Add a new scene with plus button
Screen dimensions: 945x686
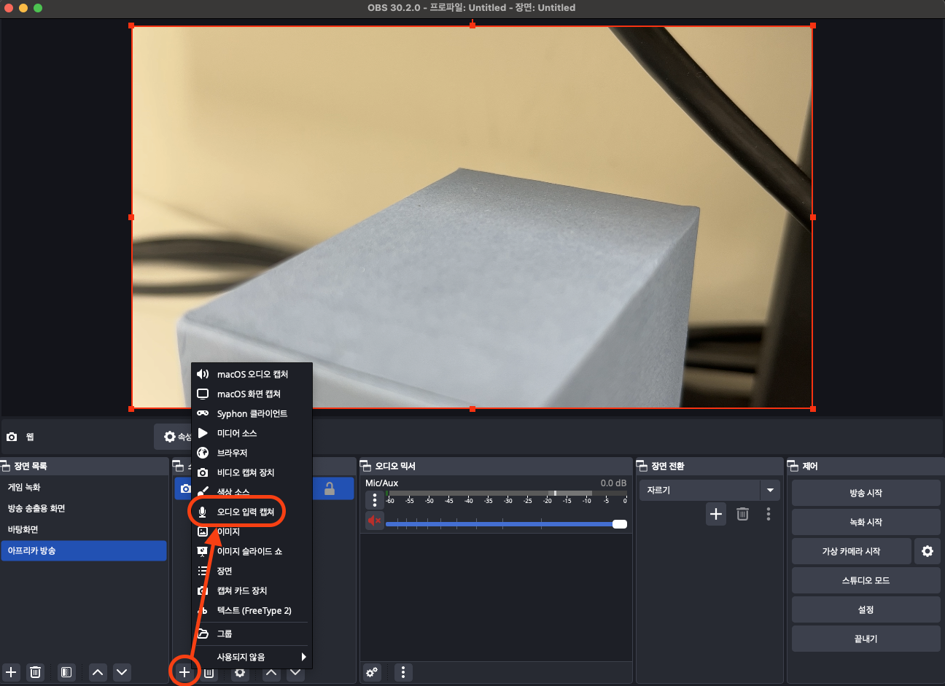11,672
